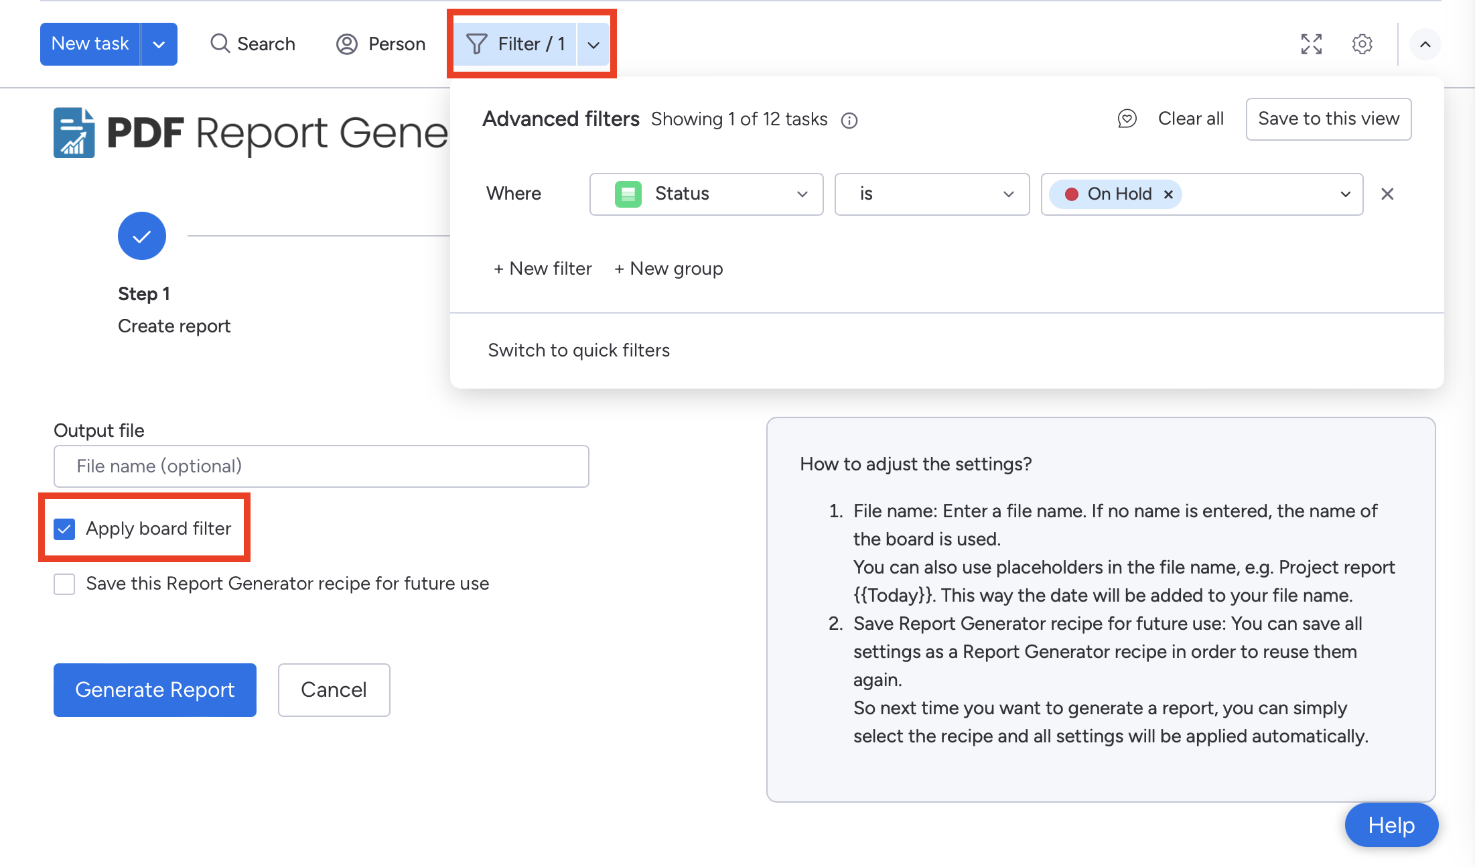1475x867 pixels.
Task: Expand the Filter dropdown chevron
Action: click(593, 44)
